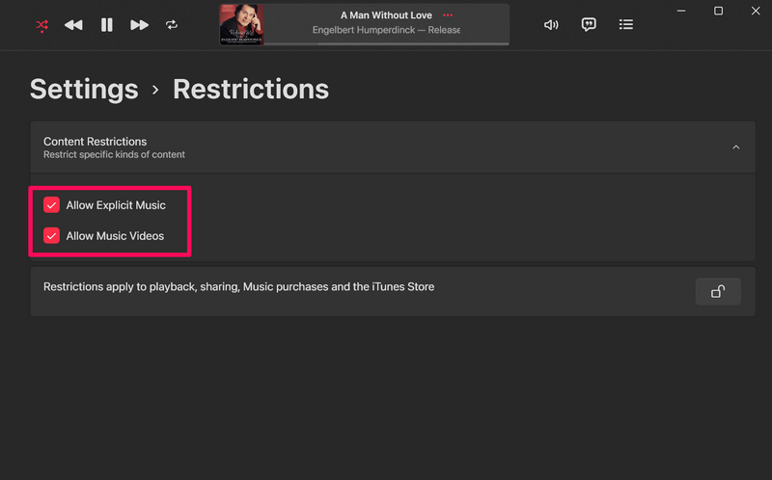Viewport: 772px width, 480px height.
Task: Open the playing next queue
Action: (626, 25)
